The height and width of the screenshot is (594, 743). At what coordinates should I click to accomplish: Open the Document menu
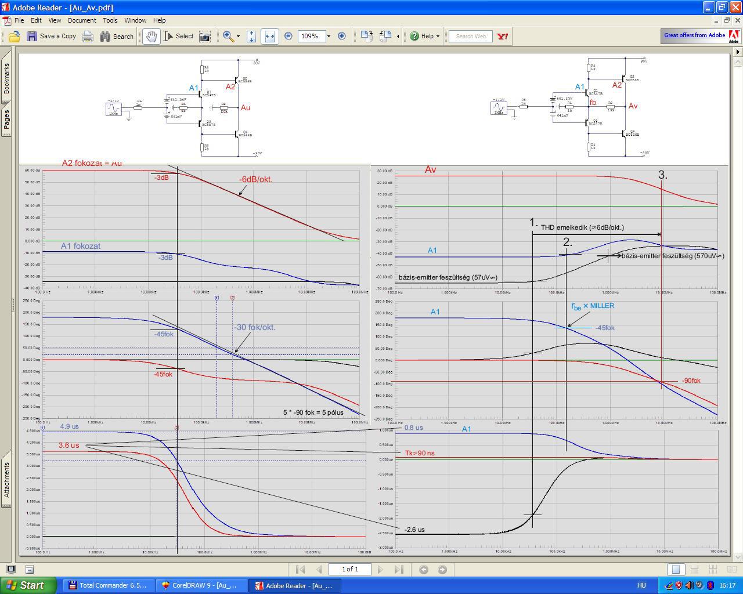81,20
